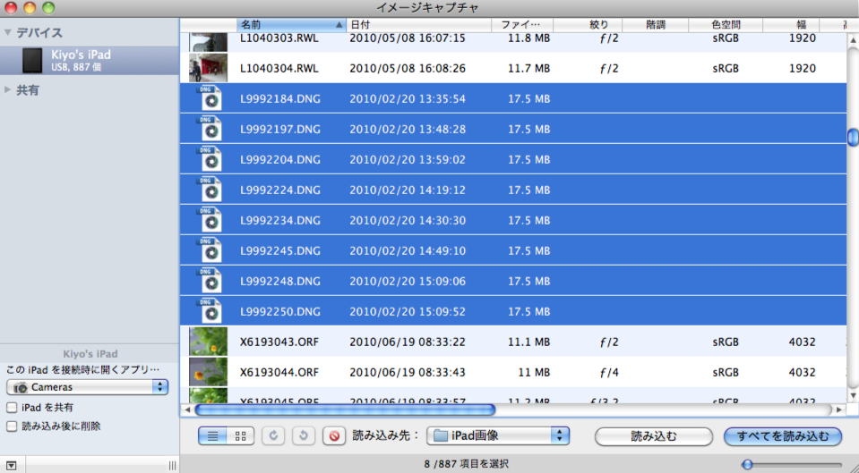Collapse the デバイス section

(8, 33)
